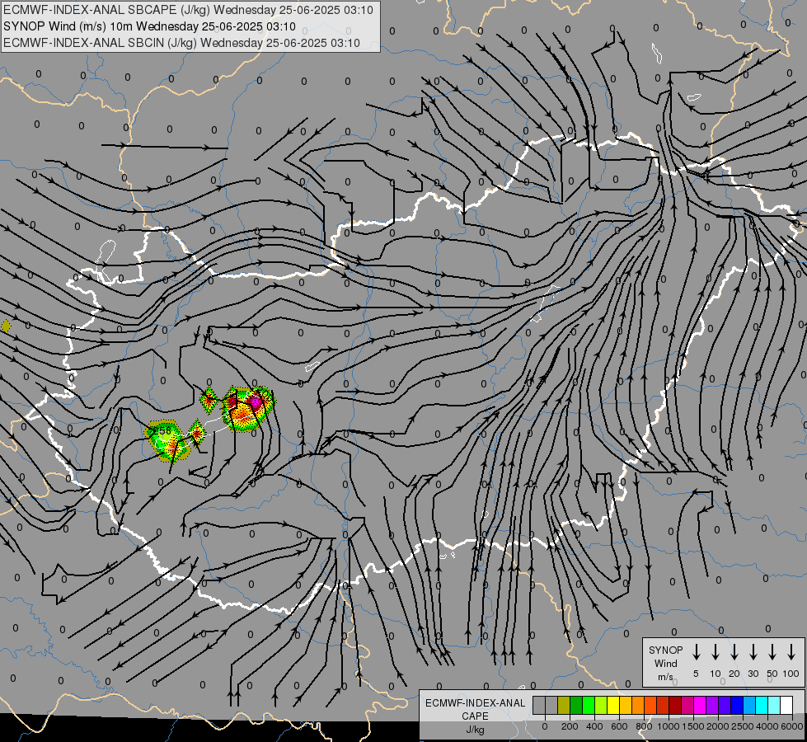
Task: Select the pure yellow CAPE legend swatch
Action: pos(613,705)
